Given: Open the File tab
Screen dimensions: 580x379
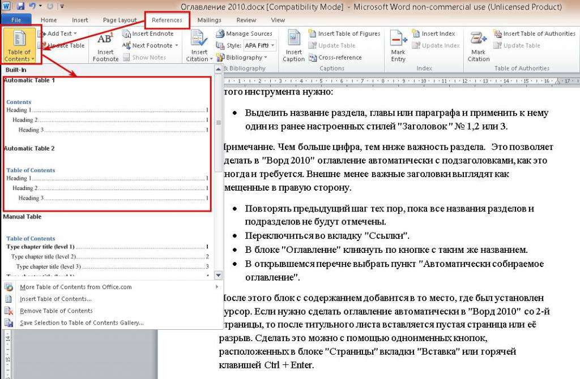Looking at the screenshot, I should pyautogui.click(x=16, y=20).
